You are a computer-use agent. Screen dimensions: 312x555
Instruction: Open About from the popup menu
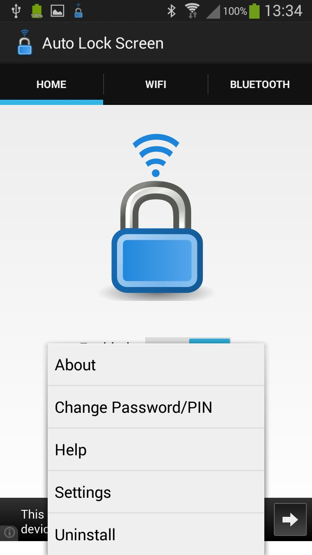coord(156,365)
